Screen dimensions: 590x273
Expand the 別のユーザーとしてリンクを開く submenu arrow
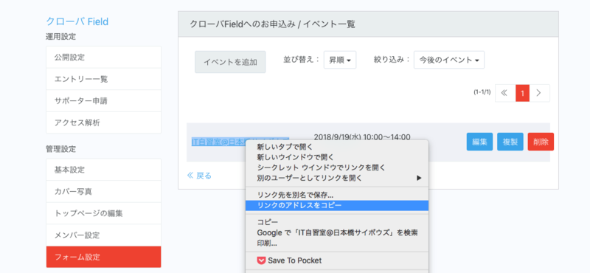419,178
